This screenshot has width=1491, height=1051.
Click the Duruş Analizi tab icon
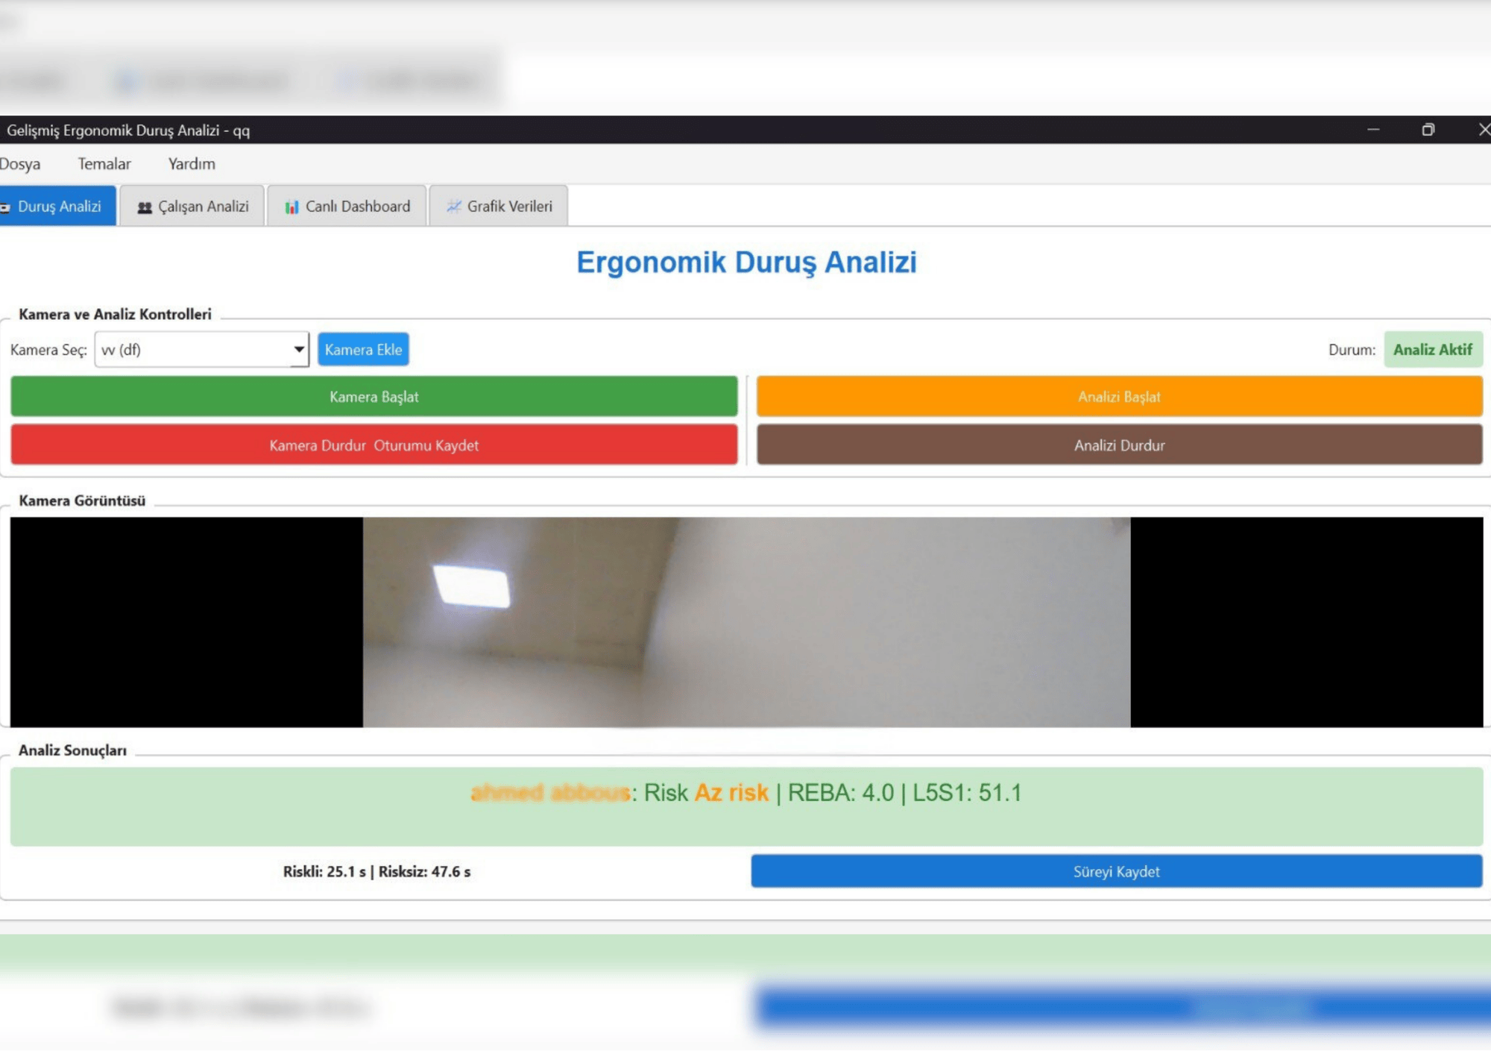tap(4, 207)
